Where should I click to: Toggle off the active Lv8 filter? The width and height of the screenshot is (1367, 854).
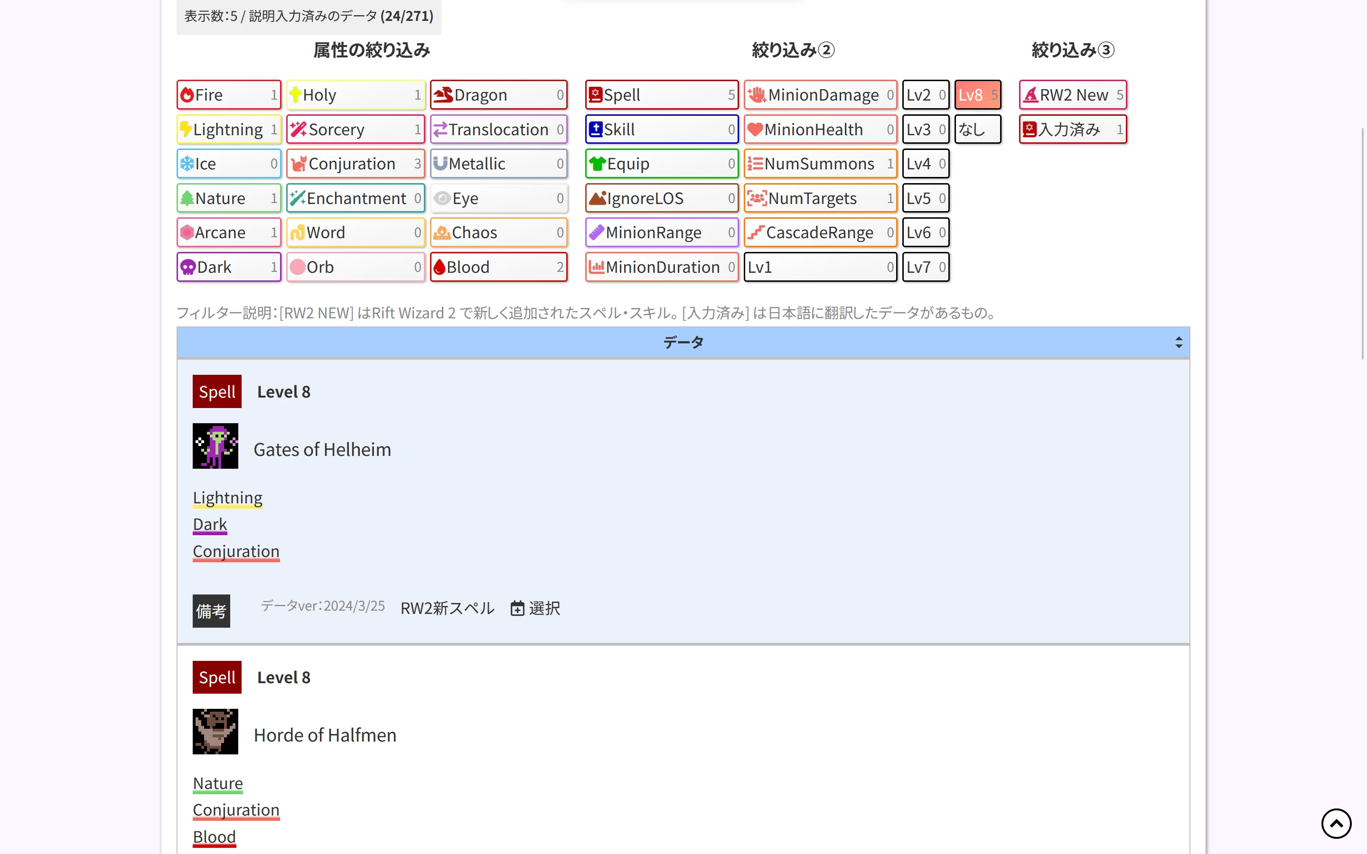click(977, 95)
